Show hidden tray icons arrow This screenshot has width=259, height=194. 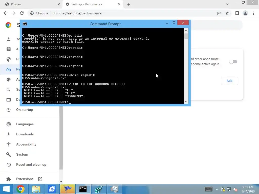tap(217, 189)
